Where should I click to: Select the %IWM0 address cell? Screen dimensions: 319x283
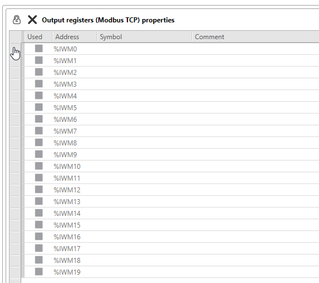(75, 49)
